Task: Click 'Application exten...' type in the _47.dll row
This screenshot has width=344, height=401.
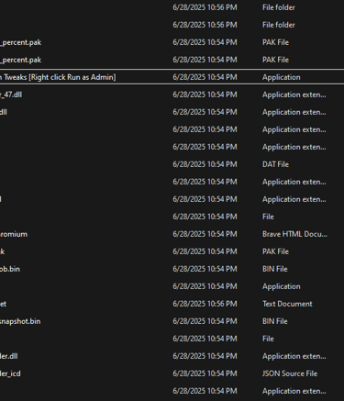Action: (294, 95)
